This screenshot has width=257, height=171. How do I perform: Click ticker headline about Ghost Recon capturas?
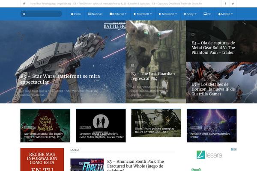(x=177, y=3)
